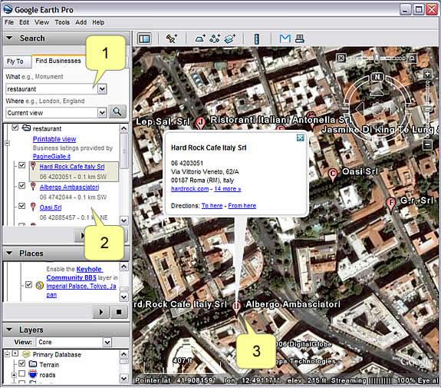441x388 pixels.
Task: Click the map pin beside G.r. Srl label
Action: coord(390,204)
